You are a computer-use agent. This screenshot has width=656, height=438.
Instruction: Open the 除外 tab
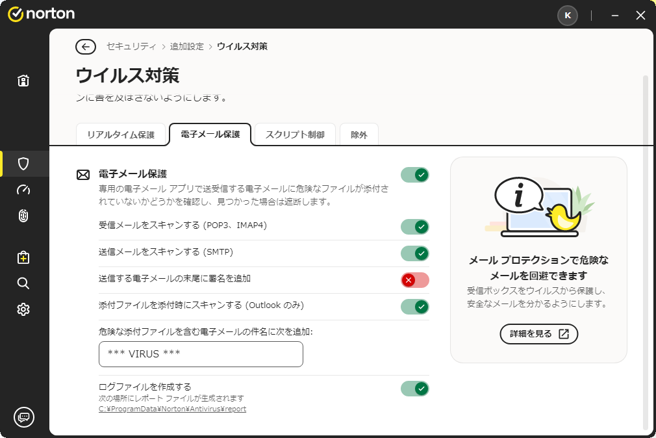click(359, 135)
